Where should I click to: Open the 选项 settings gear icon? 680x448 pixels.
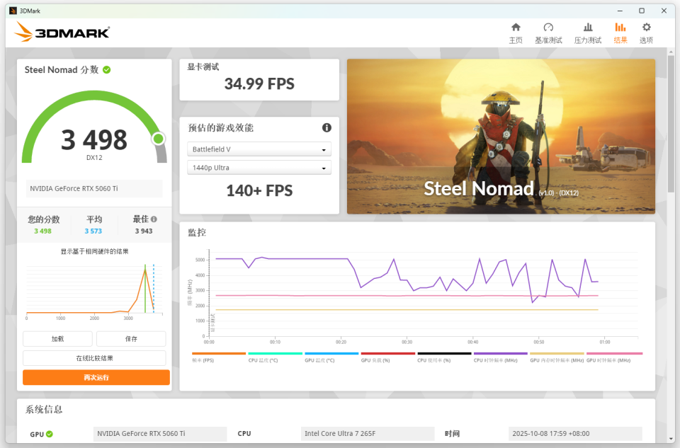[646, 28]
